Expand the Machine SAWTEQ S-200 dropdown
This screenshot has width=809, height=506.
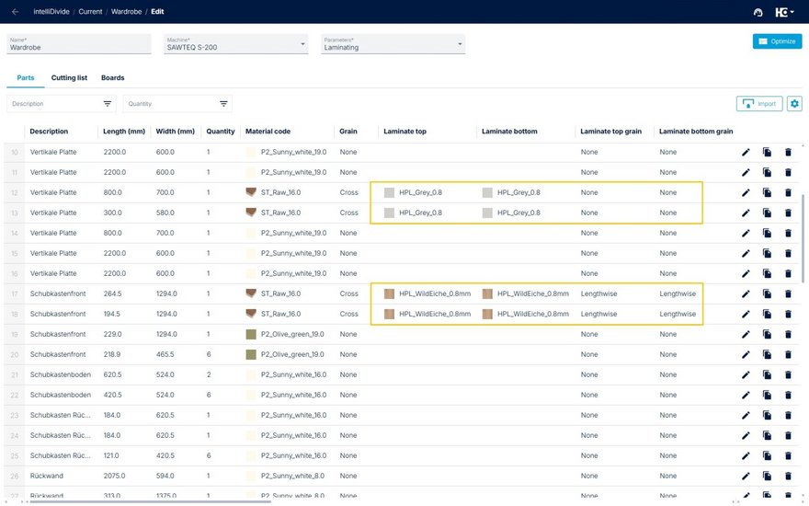click(x=303, y=44)
